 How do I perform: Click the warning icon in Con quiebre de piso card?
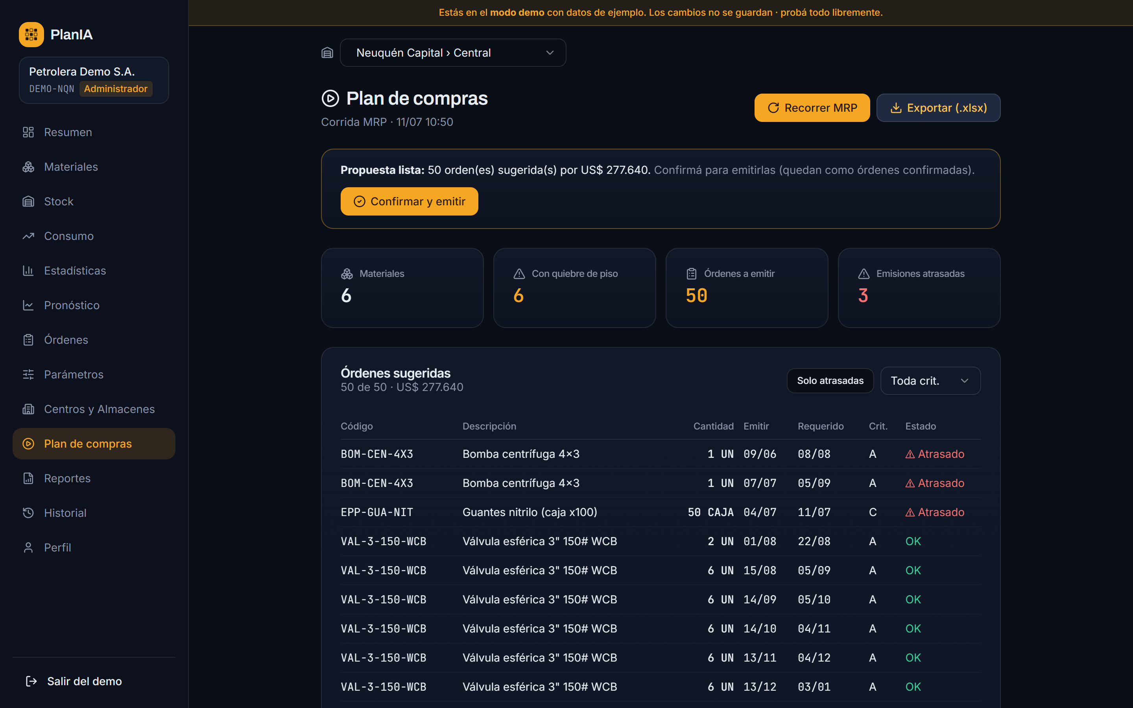pos(519,273)
